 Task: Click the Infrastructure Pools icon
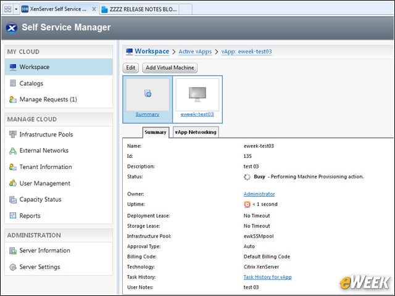point(12,134)
